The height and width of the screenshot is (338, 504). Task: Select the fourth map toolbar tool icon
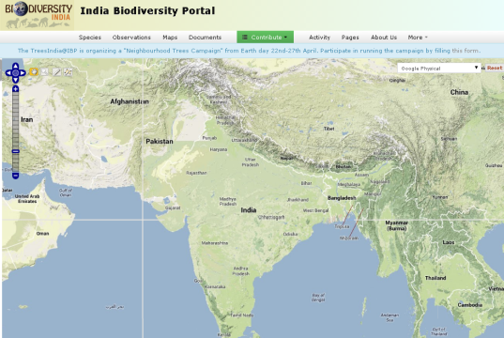pos(68,71)
